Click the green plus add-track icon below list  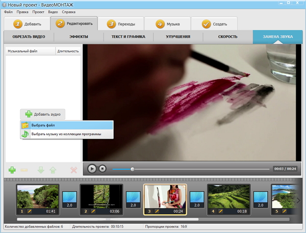coord(12,170)
